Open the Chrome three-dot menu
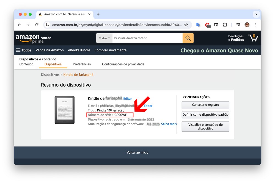Image resolution: width=275 pixels, height=183 pixels. point(256,25)
